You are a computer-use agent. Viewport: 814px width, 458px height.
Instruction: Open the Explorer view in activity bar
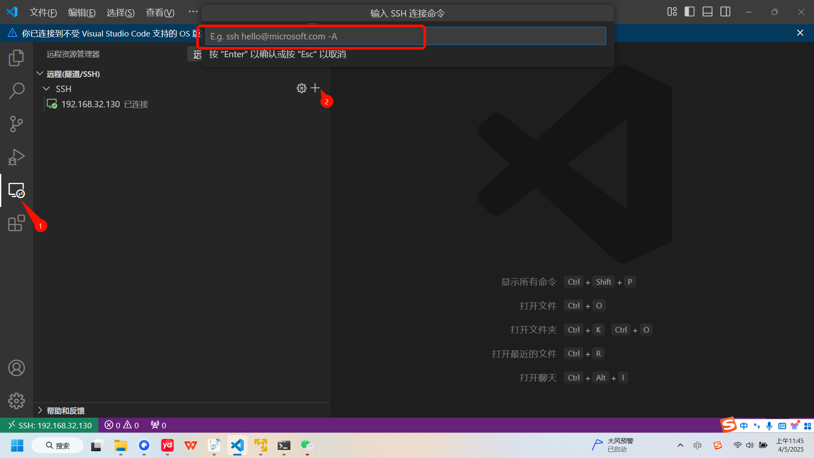click(x=16, y=58)
